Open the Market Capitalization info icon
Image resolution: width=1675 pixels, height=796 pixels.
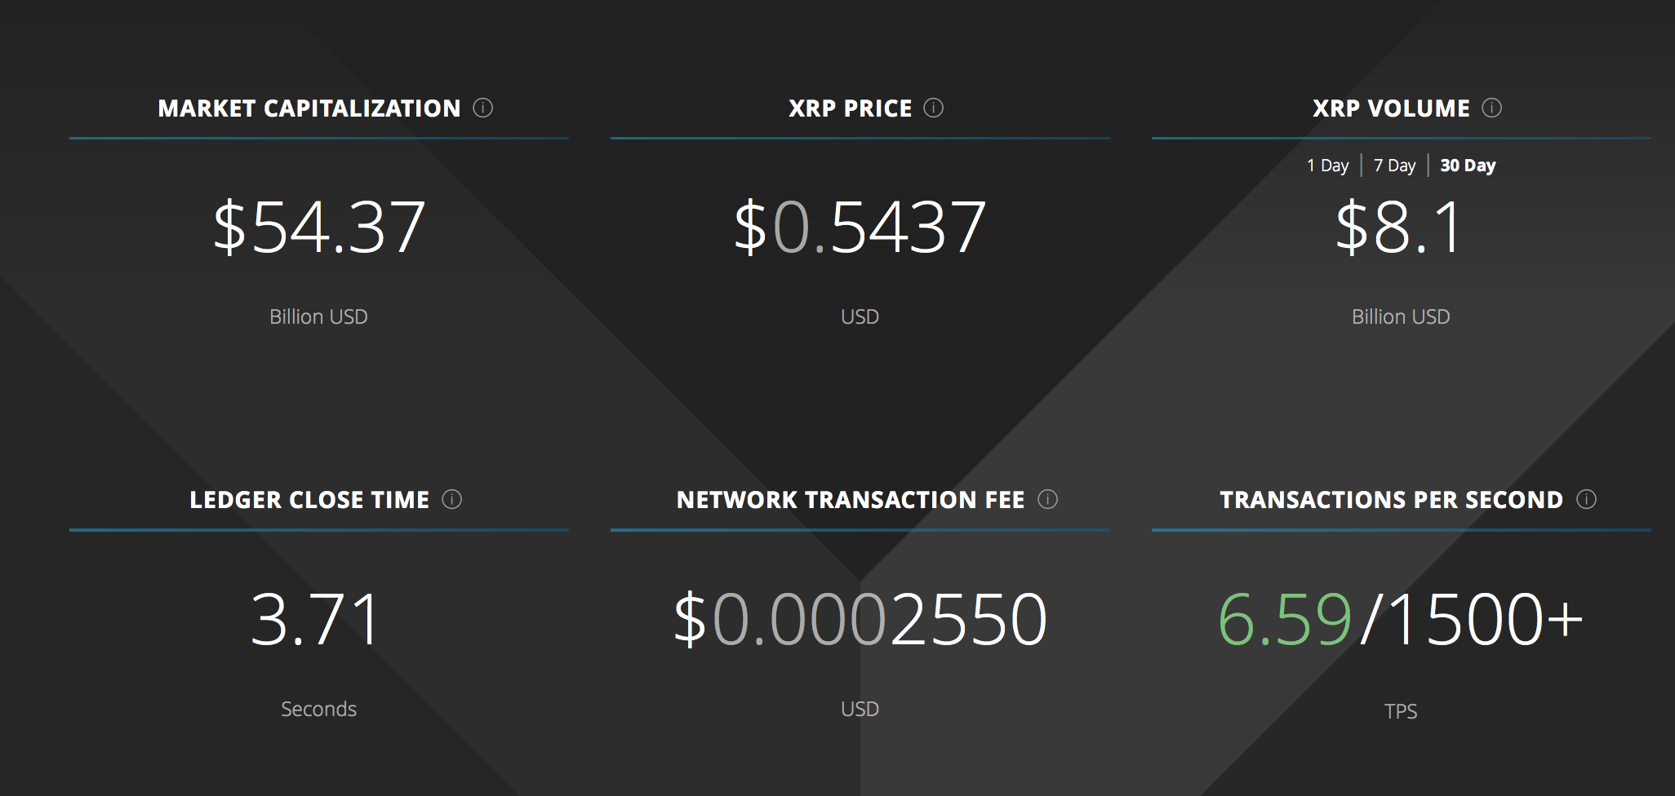point(483,108)
